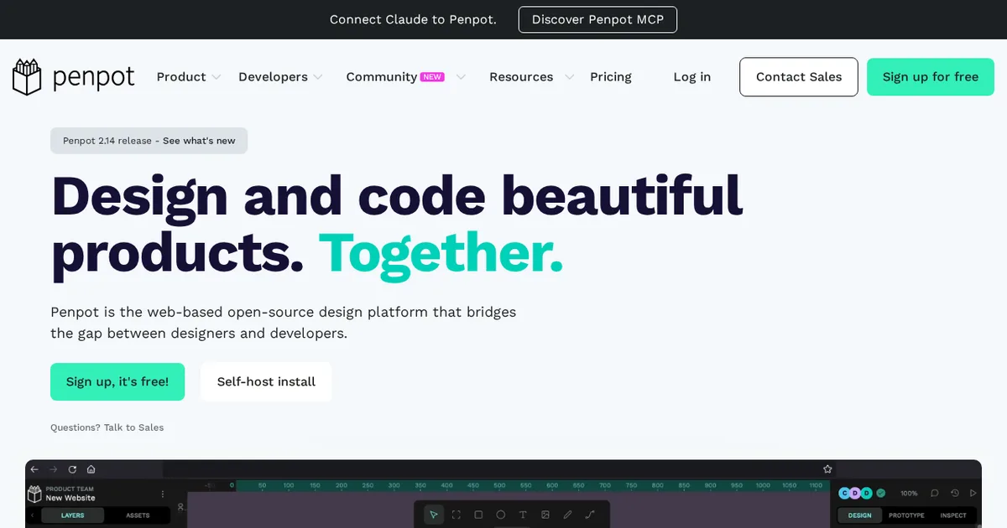
Task: Click the Log in link
Action: point(692,77)
